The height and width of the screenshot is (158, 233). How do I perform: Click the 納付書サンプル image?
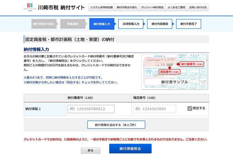tap(175, 72)
